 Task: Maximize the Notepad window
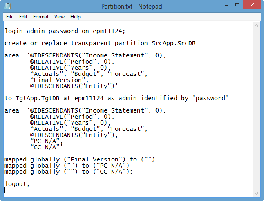(237, 5)
